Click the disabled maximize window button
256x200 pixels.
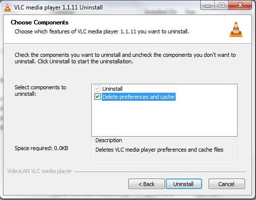click(x=222, y=5)
